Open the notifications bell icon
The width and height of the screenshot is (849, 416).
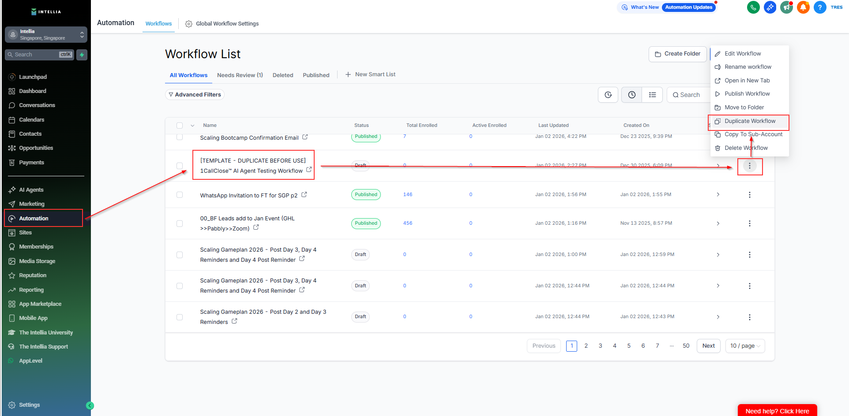tap(803, 7)
